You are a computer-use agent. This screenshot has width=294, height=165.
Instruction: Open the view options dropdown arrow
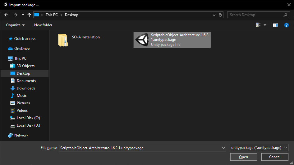click(265, 25)
